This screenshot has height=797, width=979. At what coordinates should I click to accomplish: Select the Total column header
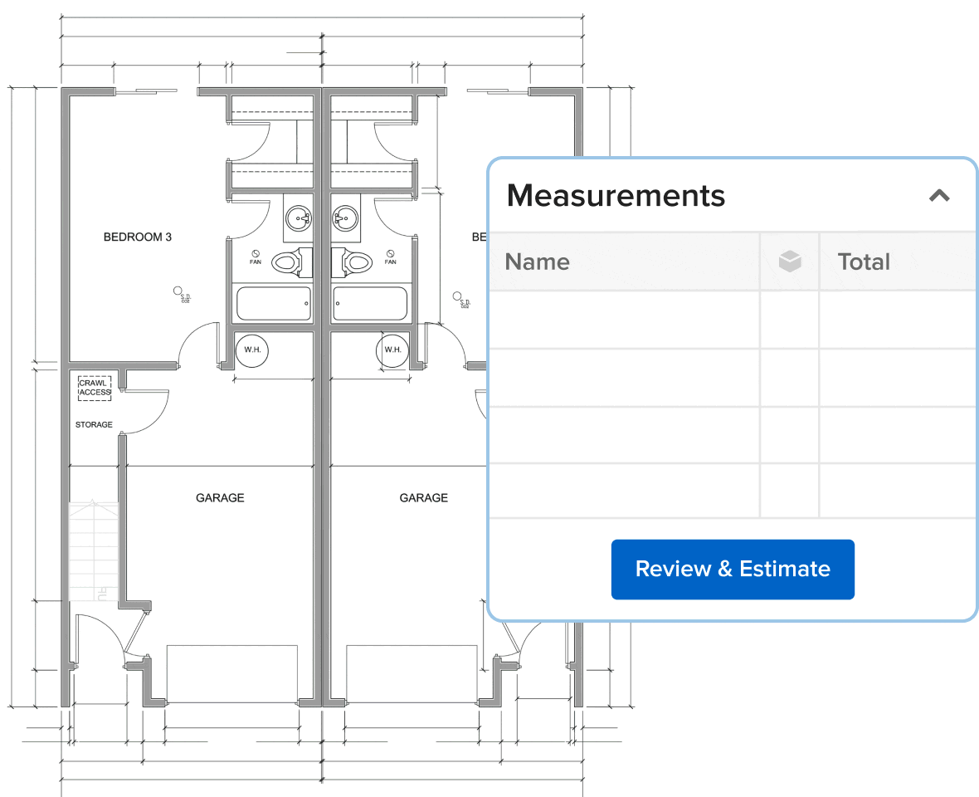point(864,261)
